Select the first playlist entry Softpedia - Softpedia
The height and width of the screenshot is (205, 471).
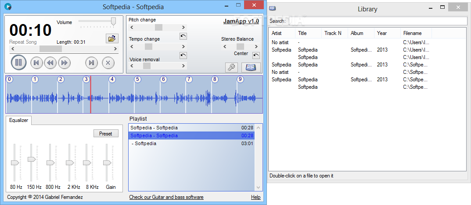pyautogui.click(x=192, y=128)
